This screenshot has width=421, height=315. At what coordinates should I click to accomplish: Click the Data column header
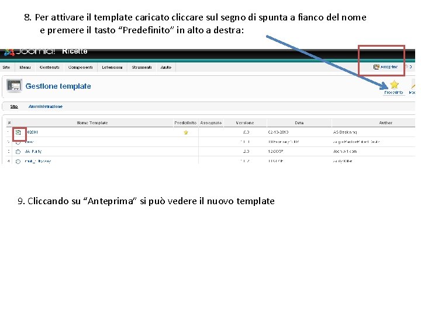(x=299, y=123)
